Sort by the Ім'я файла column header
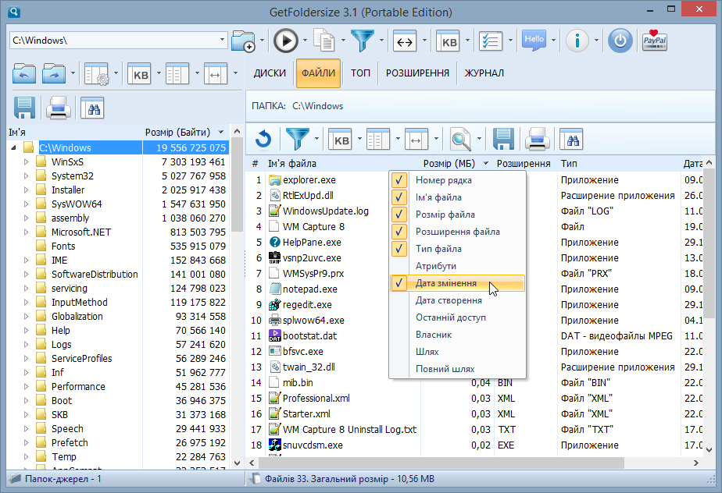The image size is (722, 493). pos(292,164)
